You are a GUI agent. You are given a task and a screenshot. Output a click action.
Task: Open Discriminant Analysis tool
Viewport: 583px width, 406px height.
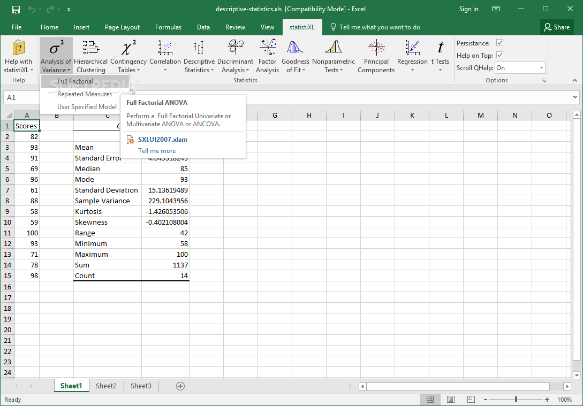pyautogui.click(x=235, y=56)
